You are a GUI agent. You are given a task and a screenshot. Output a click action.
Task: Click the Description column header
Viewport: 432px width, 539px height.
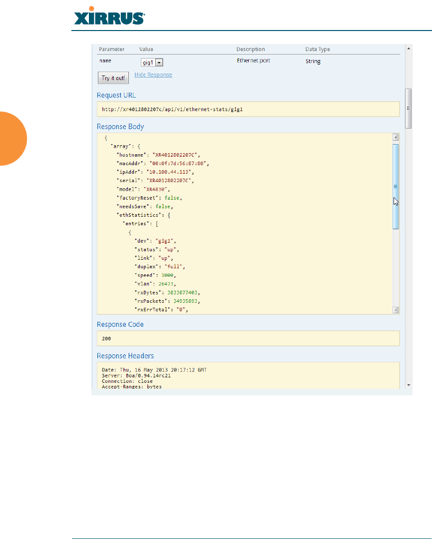point(251,49)
